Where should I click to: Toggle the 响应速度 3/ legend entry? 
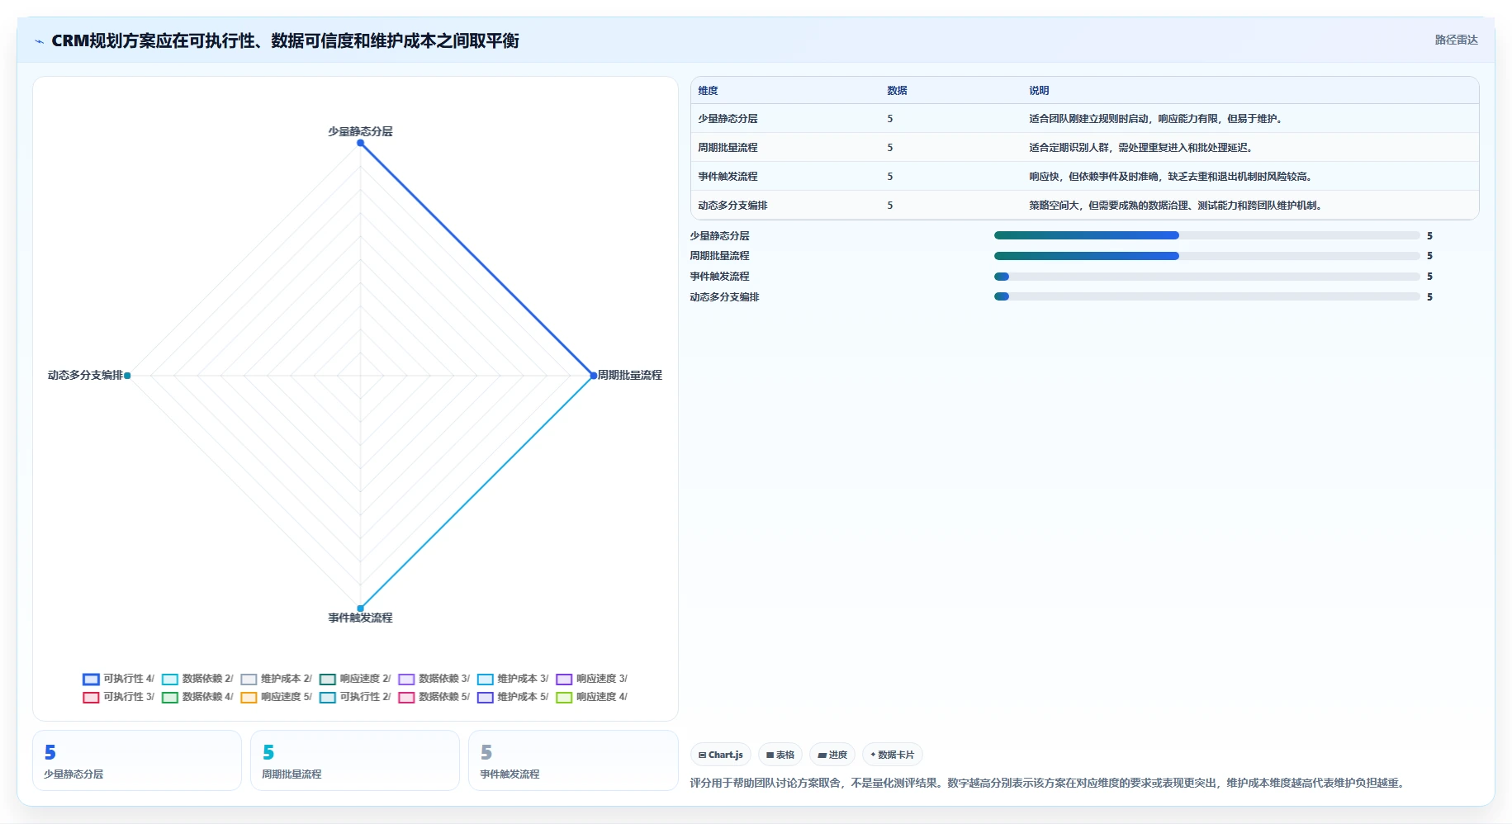(x=592, y=679)
